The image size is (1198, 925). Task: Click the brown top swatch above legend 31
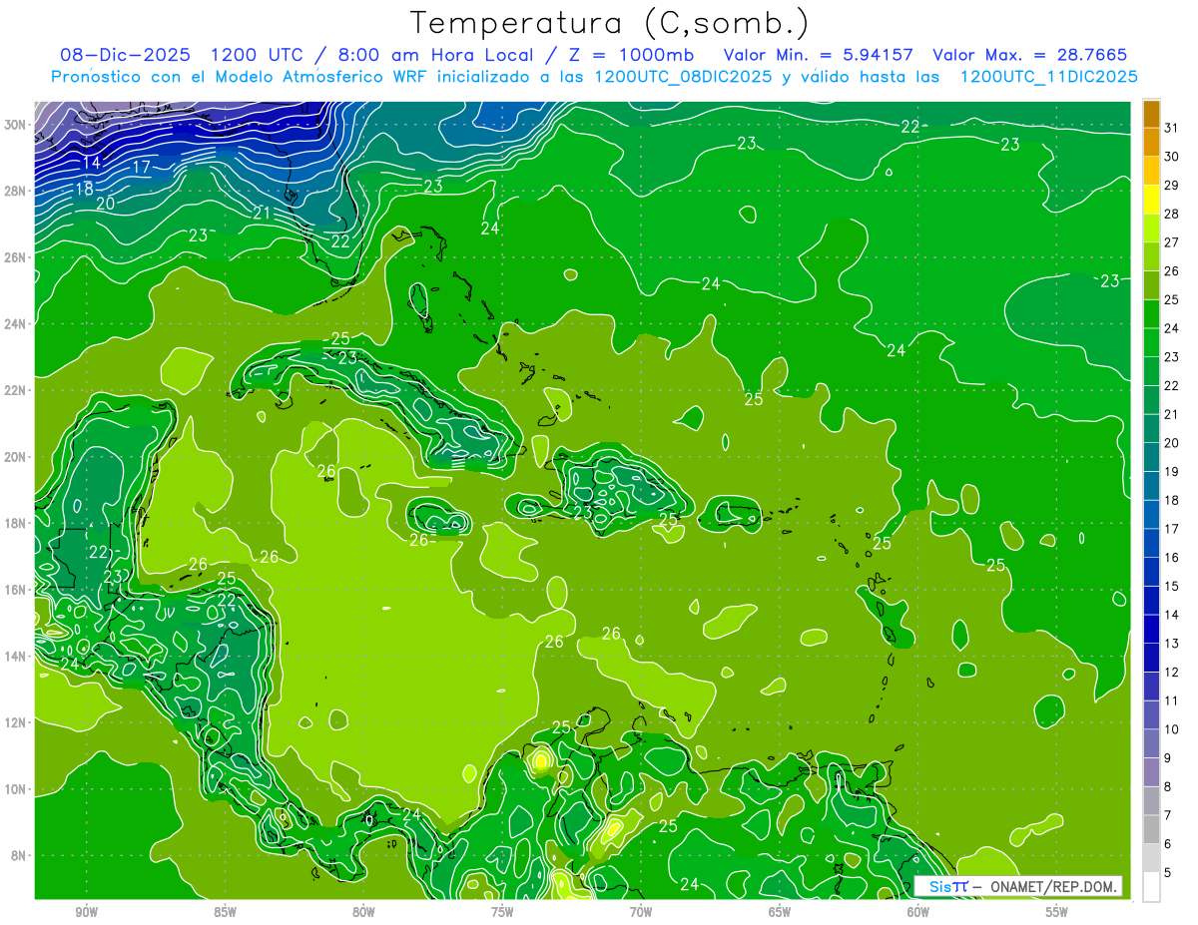pyautogui.click(x=1151, y=114)
